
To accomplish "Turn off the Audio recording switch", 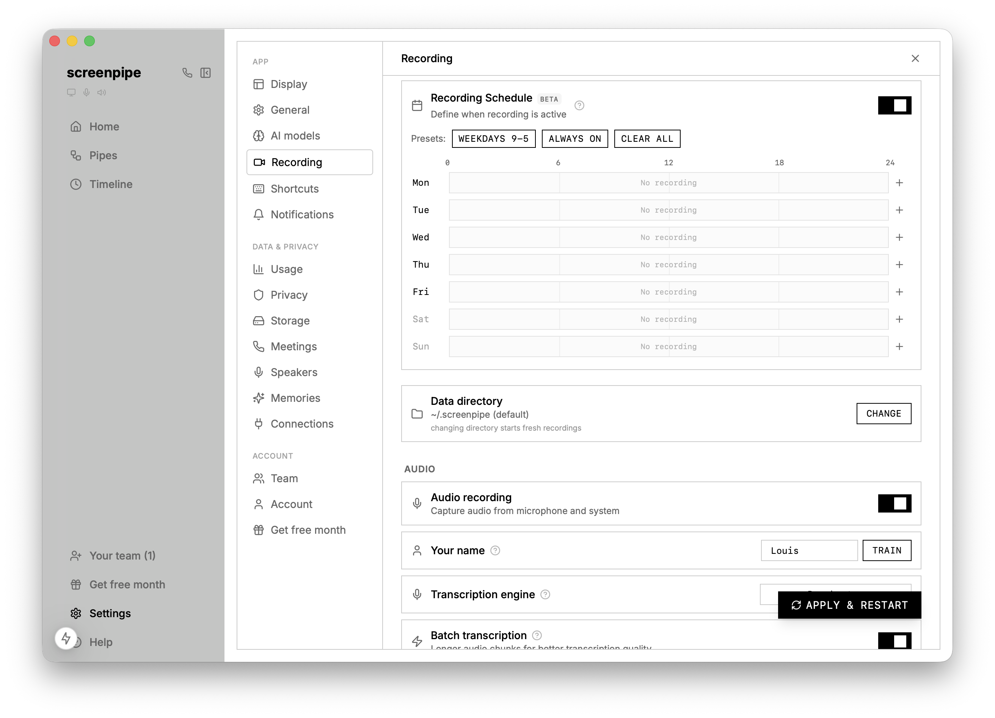I will (894, 503).
